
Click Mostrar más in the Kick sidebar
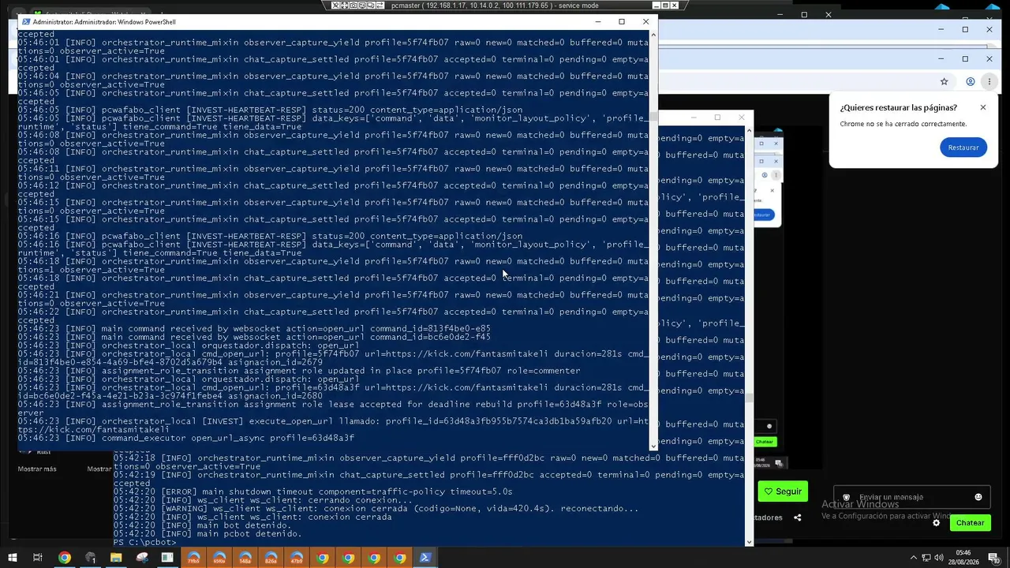pyautogui.click(x=37, y=469)
